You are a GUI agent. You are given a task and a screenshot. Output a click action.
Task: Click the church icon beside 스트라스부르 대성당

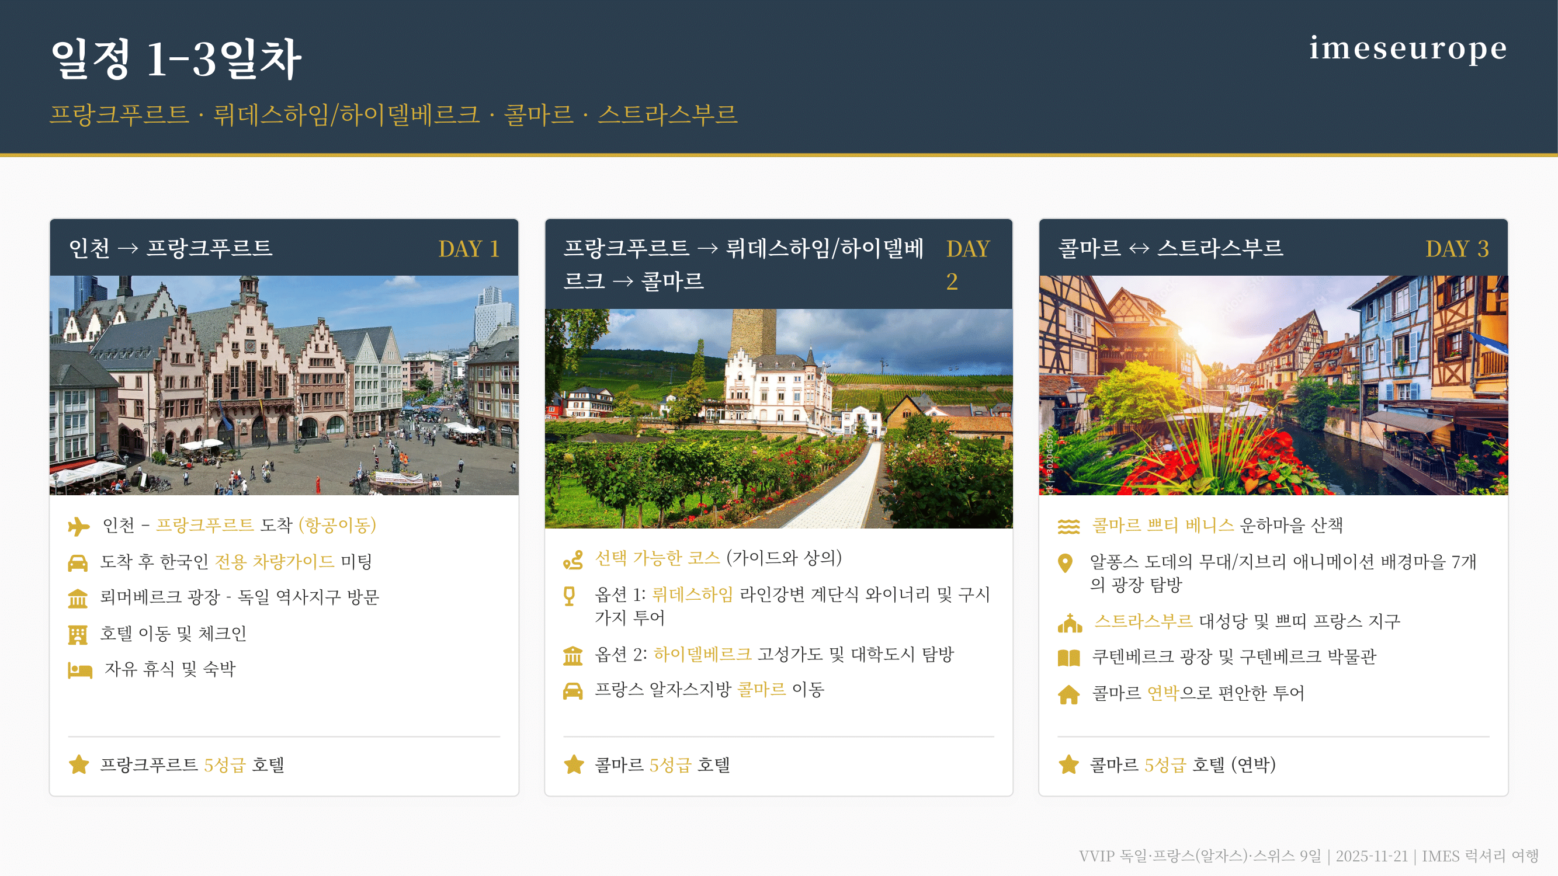coord(1069,623)
